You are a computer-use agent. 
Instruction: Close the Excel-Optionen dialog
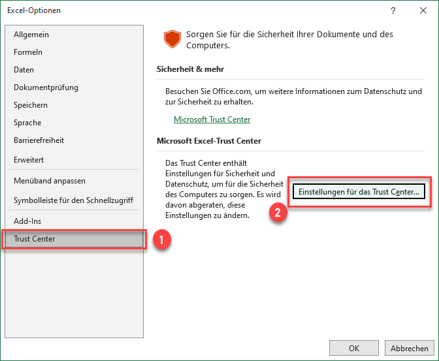pyautogui.click(x=423, y=10)
